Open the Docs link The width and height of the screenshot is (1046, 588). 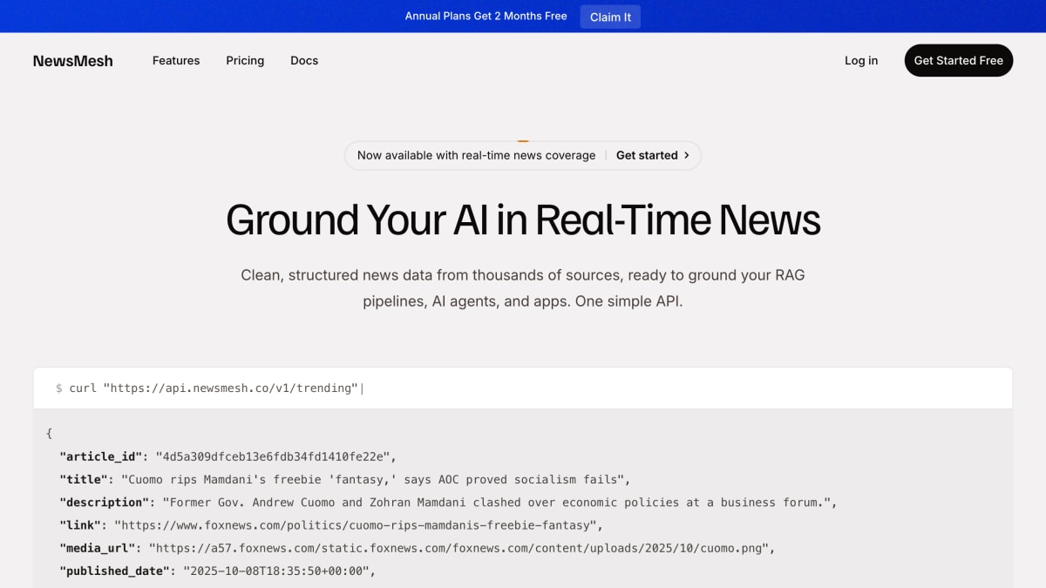(x=304, y=61)
